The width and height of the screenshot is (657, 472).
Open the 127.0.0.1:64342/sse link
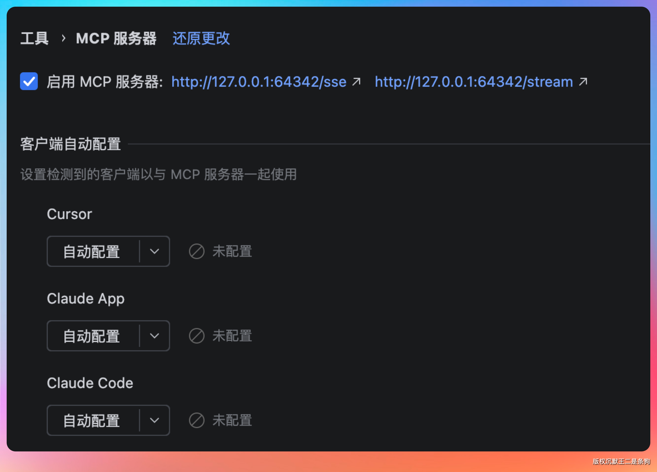259,82
